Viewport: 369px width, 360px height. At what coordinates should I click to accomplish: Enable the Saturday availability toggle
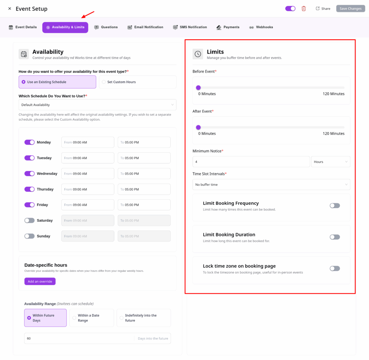point(30,220)
